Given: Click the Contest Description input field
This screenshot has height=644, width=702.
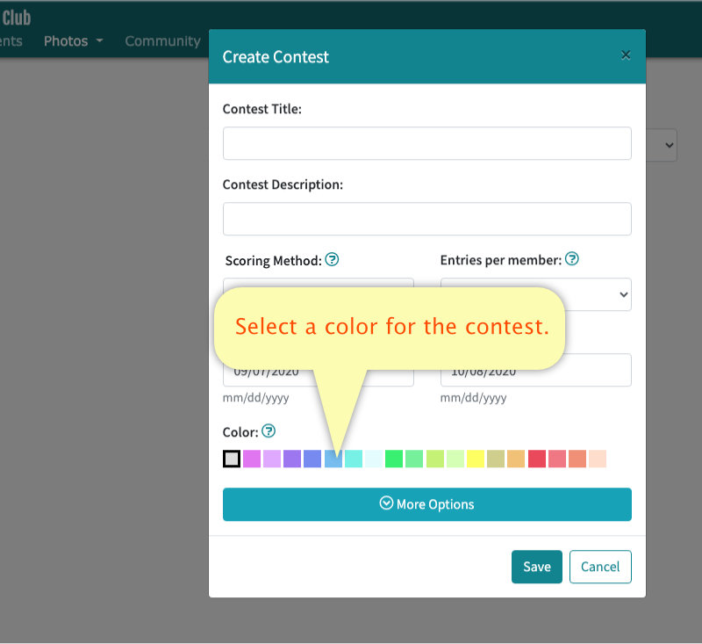Looking at the screenshot, I should pos(427,219).
